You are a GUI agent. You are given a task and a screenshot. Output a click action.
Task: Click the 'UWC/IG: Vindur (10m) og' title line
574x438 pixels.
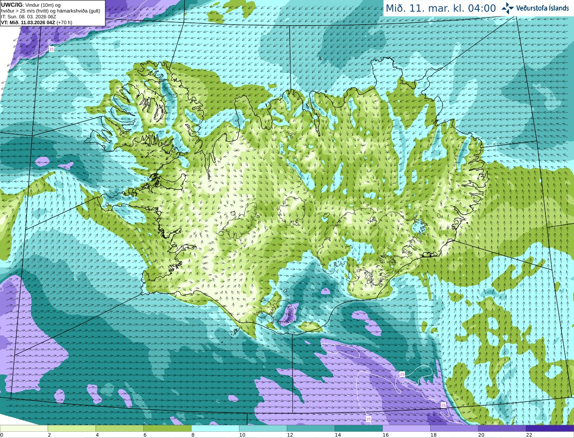(x=30, y=5)
